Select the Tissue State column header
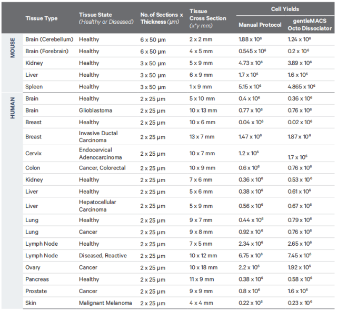The height and width of the screenshot is (311, 337). [x=96, y=15]
